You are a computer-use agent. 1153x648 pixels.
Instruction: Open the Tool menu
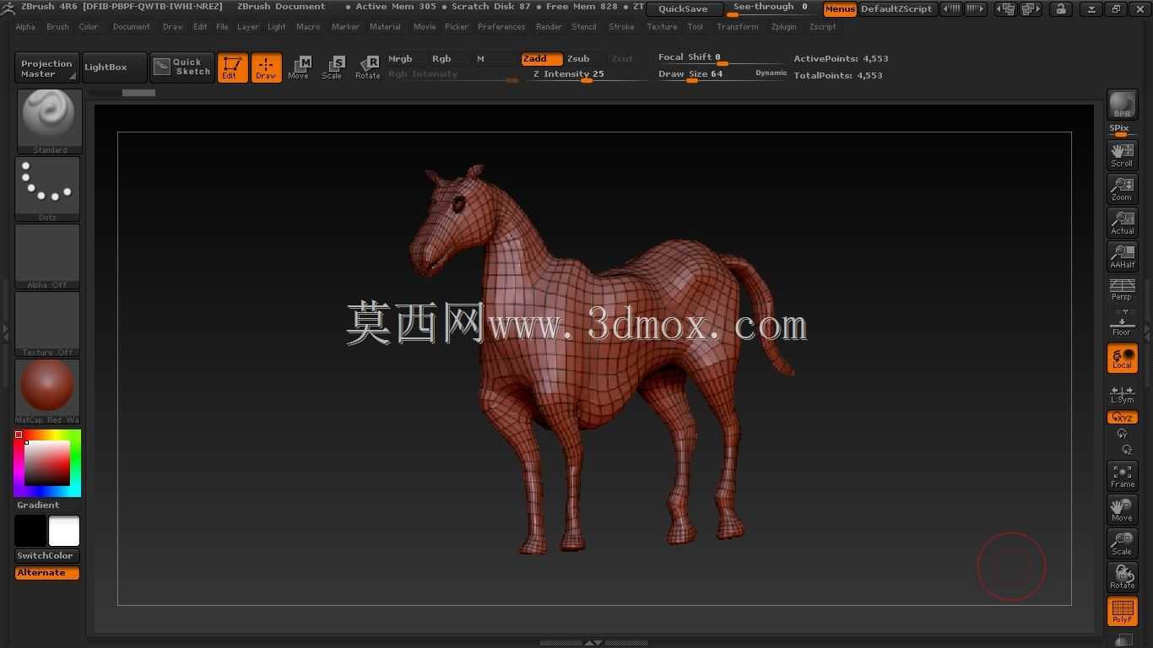click(696, 27)
